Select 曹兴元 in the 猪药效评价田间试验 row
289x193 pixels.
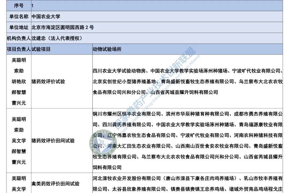(x=19, y=162)
